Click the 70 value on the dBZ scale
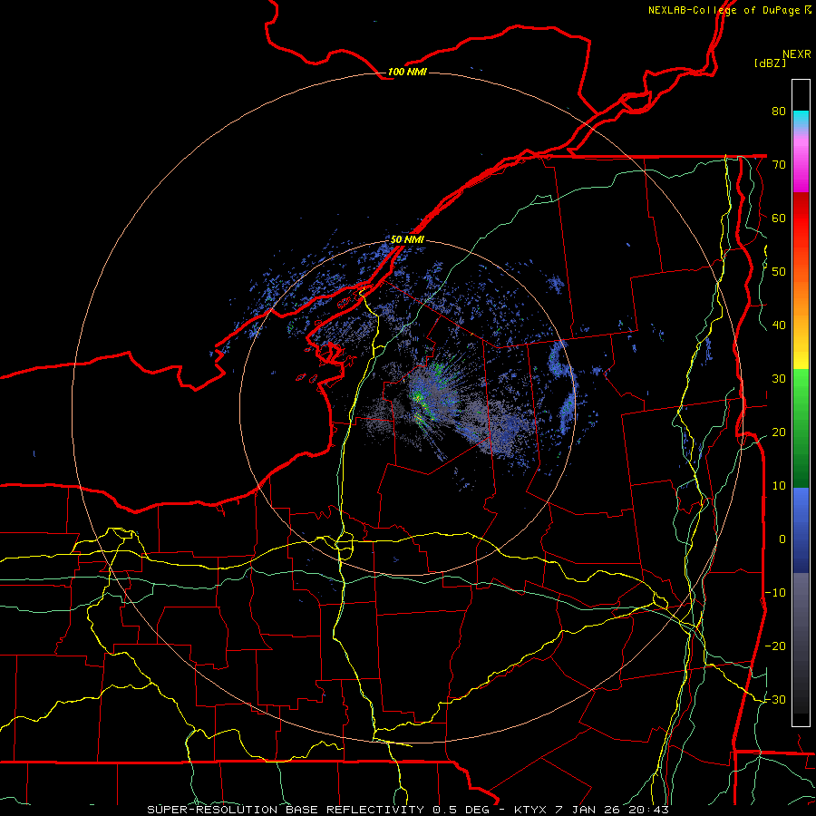The width and height of the screenshot is (816, 816). pos(779,164)
